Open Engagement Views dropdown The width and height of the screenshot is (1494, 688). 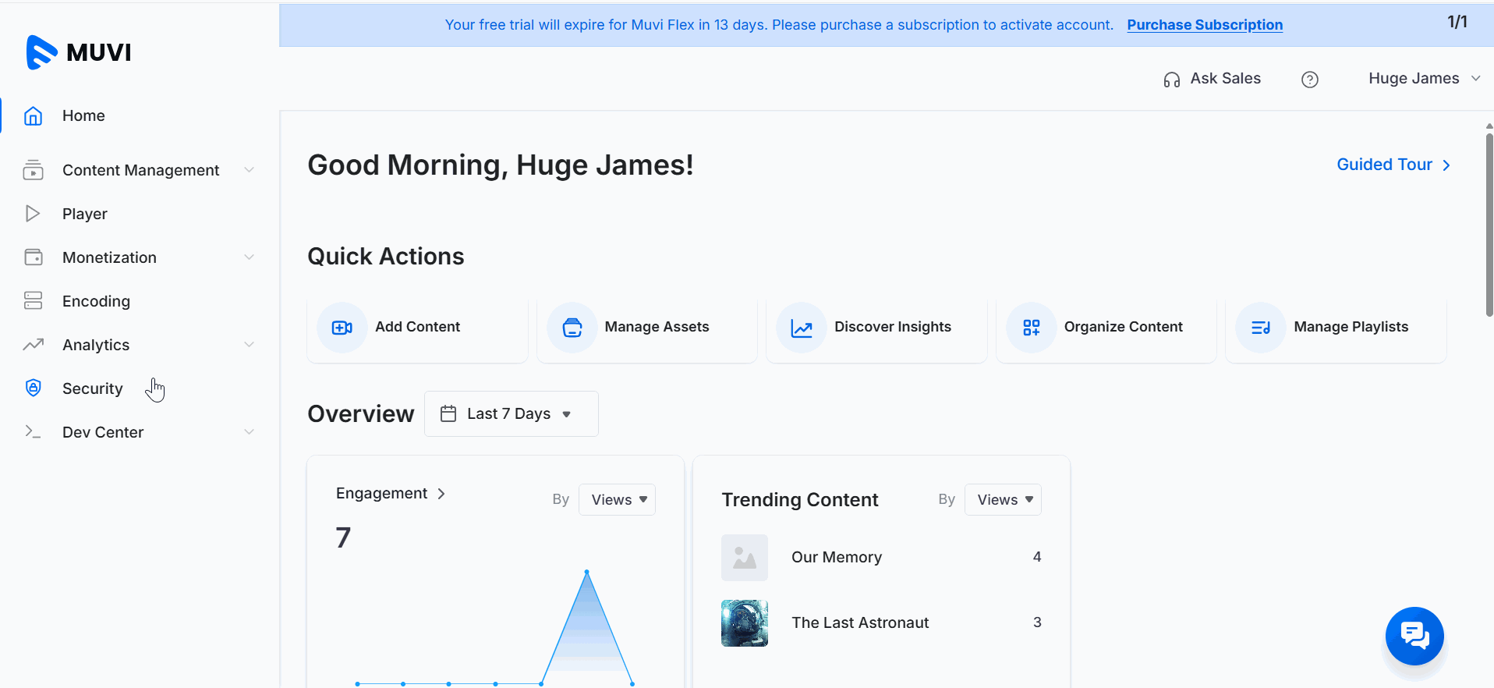pos(618,500)
